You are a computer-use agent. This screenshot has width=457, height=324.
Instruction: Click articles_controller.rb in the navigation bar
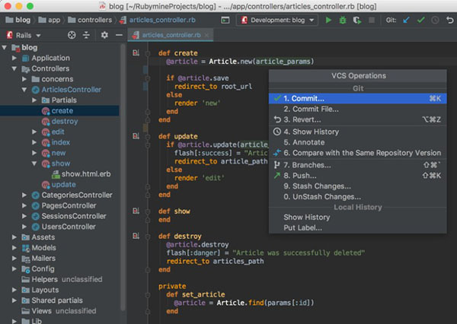tap(158, 20)
